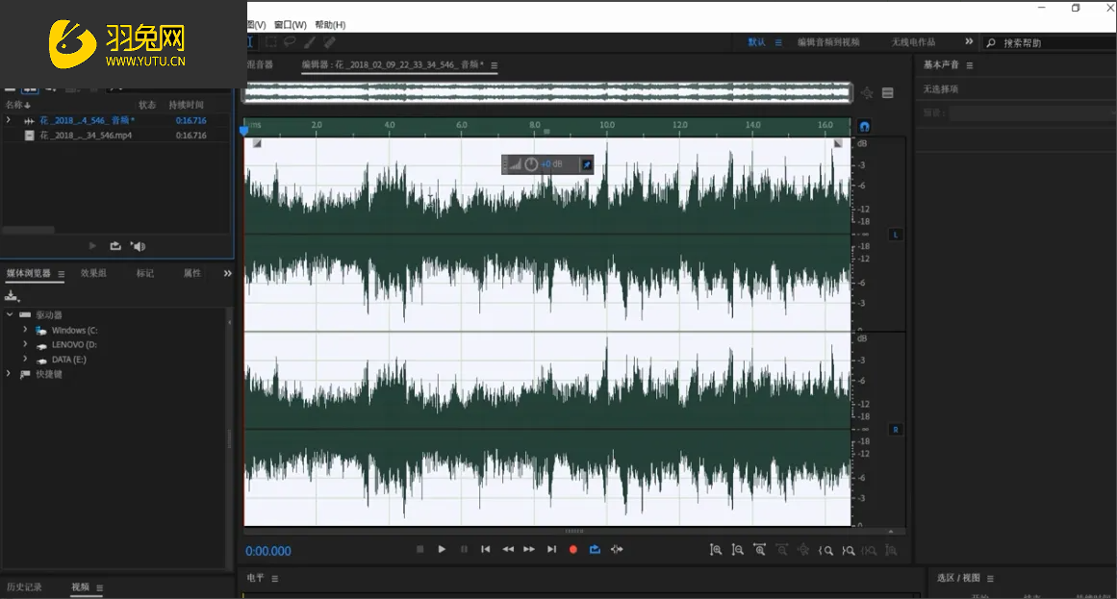Pin the volume HUD overlay

pos(586,164)
